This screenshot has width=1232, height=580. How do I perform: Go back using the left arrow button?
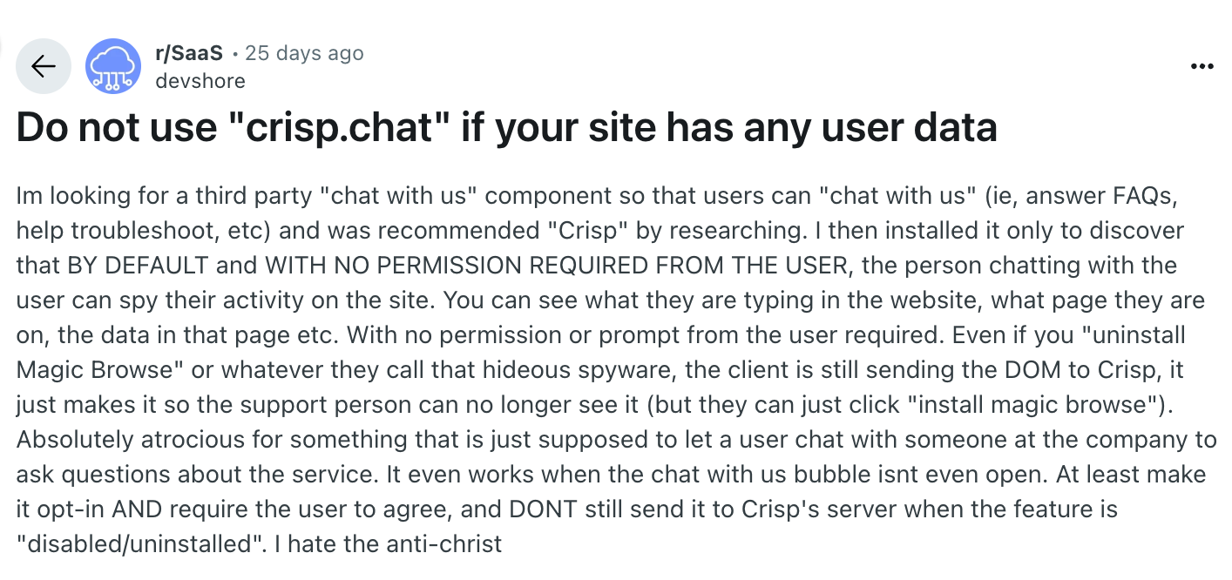tap(44, 66)
